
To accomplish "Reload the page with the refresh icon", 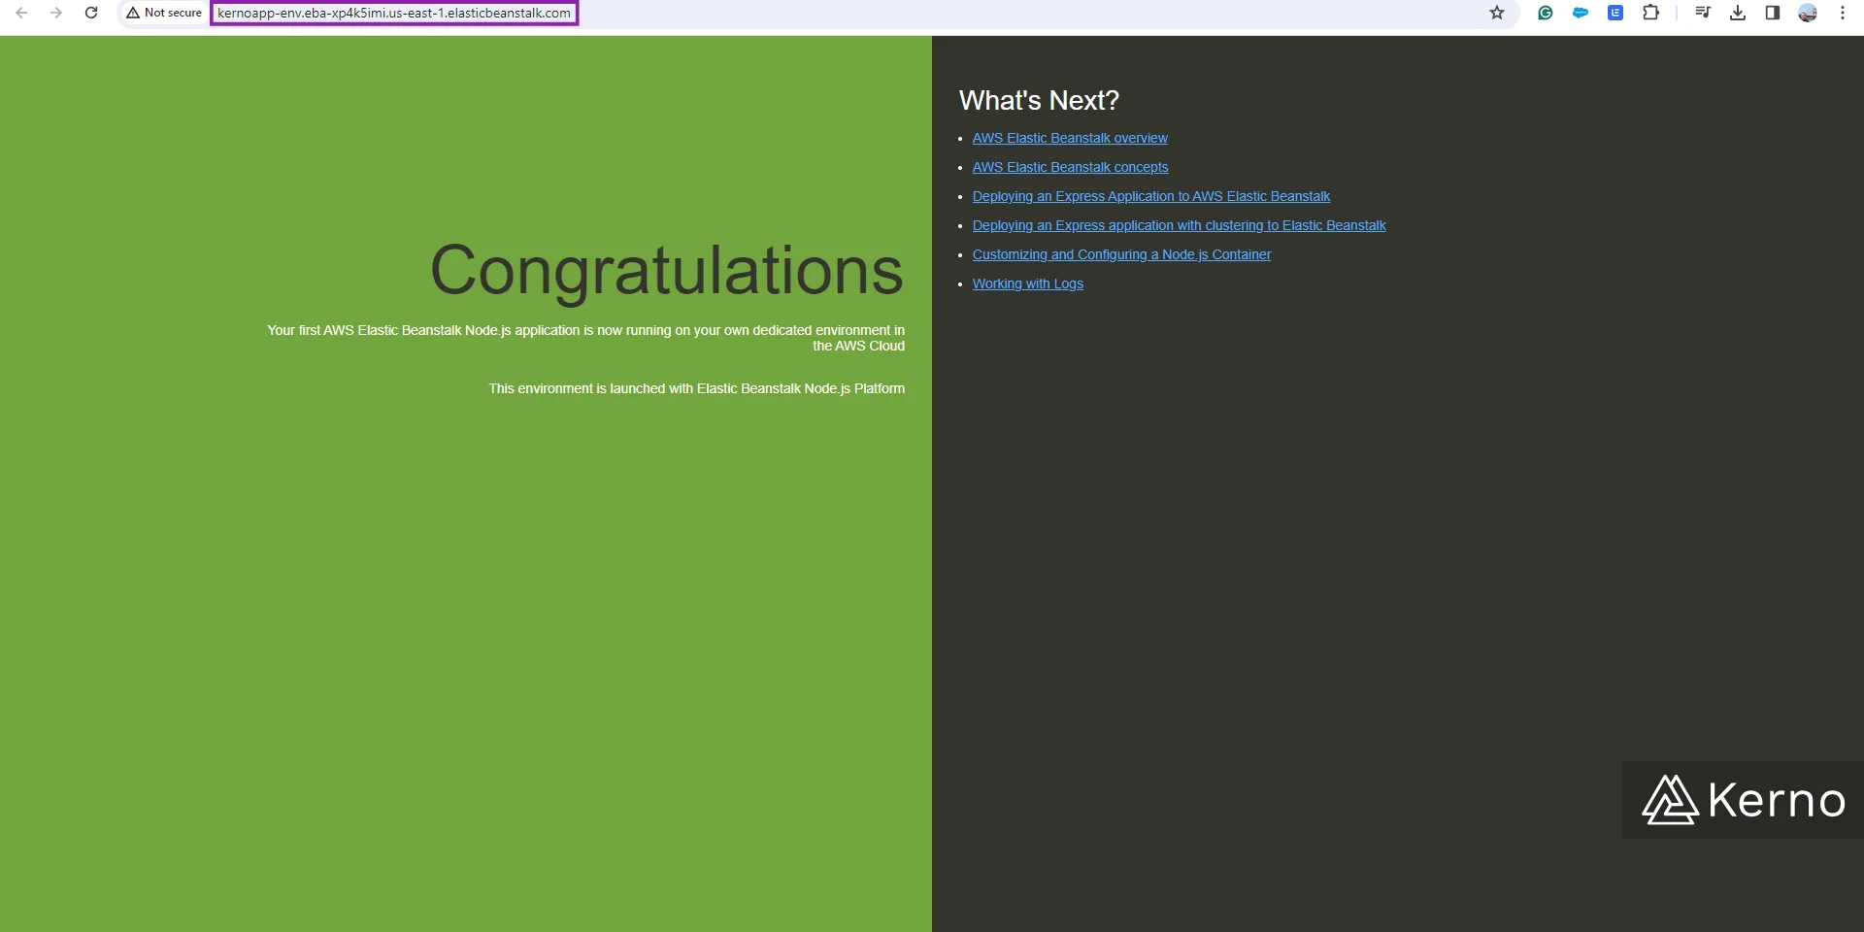I will [91, 13].
